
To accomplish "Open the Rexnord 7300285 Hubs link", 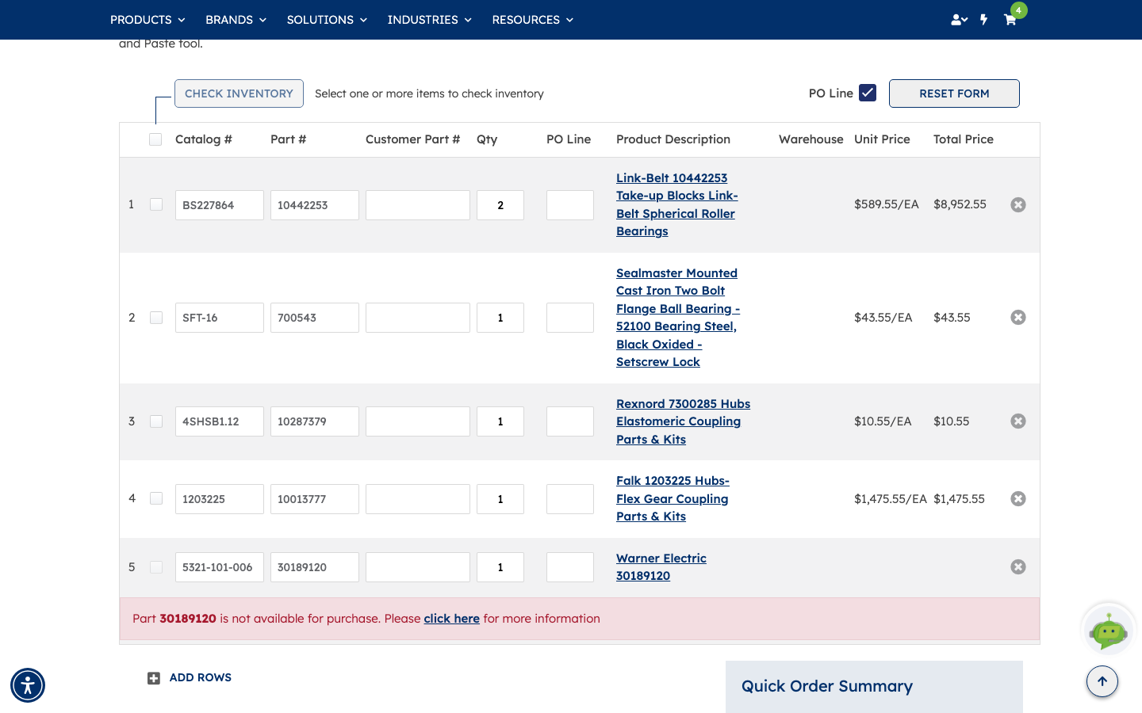I will [x=683, y=421].
